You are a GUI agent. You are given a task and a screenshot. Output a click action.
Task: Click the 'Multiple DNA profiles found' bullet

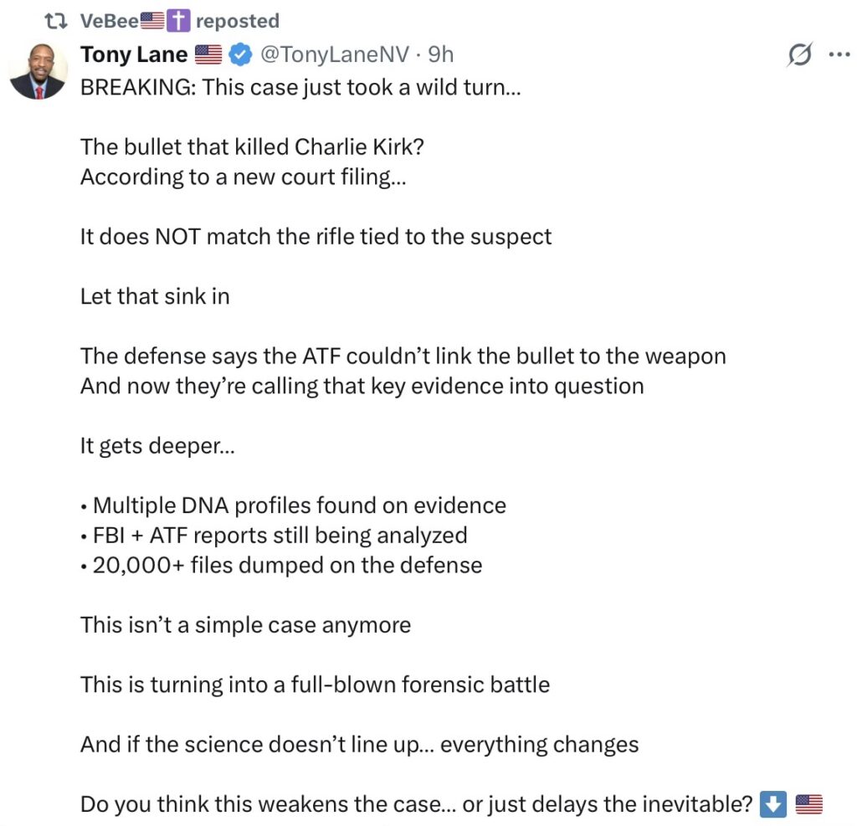(x=294, y=505)
